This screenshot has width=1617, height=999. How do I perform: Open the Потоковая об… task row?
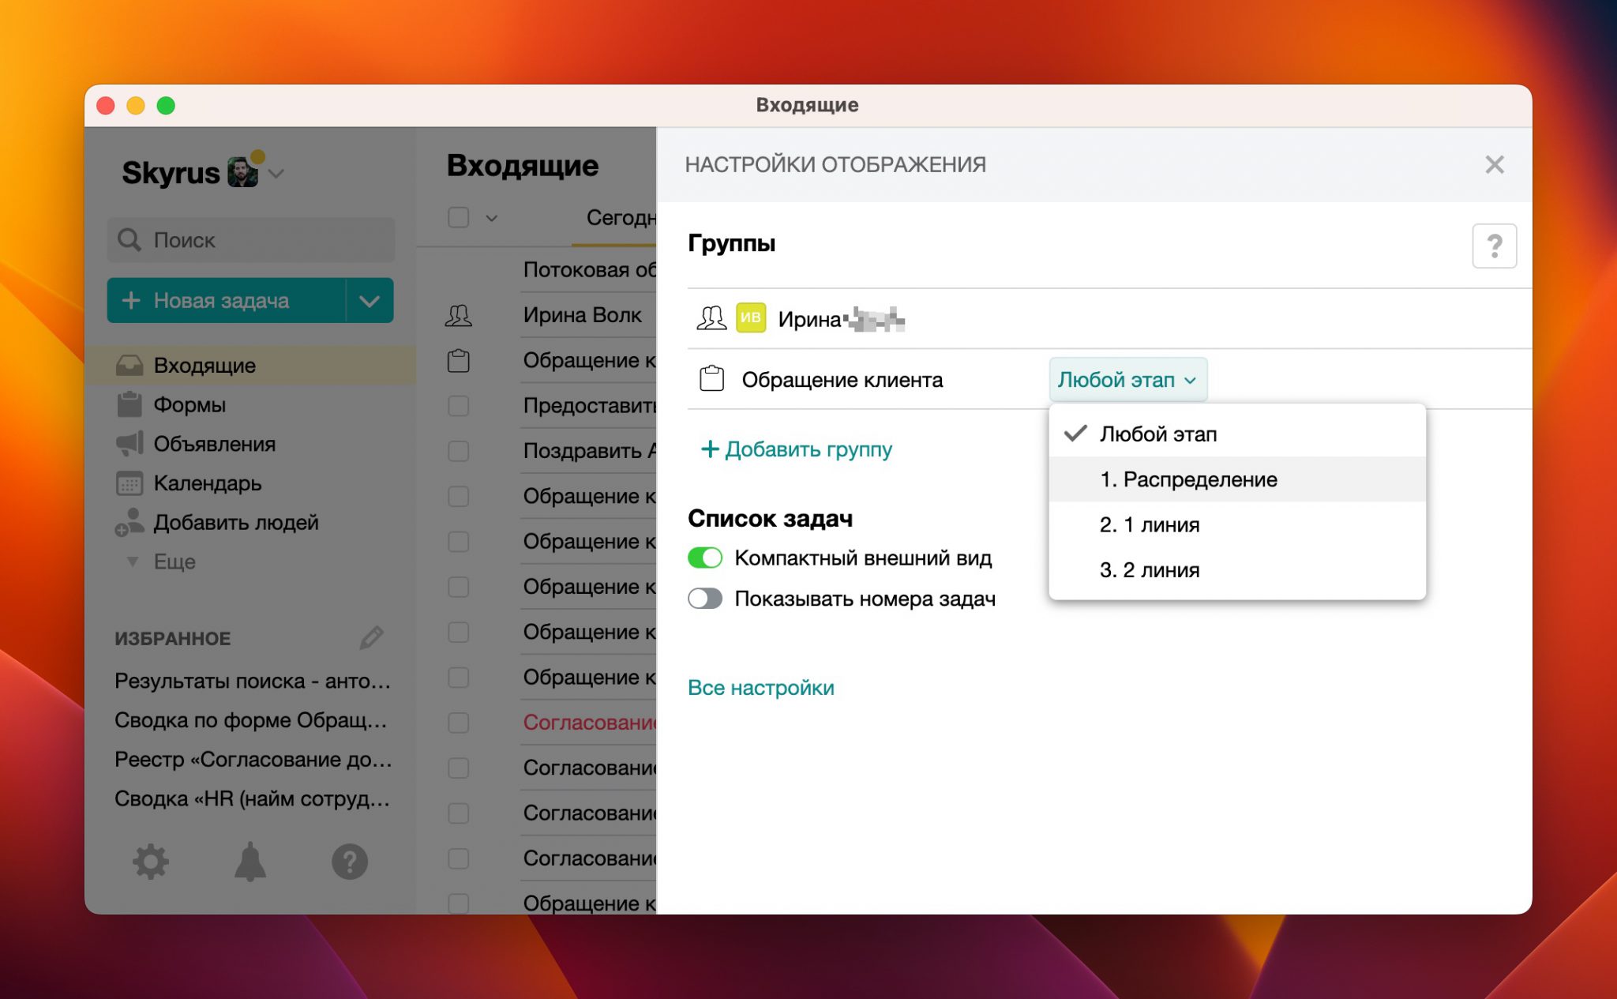click(x=589, y=269)
